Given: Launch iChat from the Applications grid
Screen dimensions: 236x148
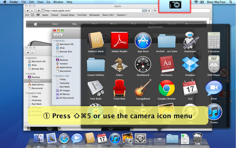Looking at the screenshot, I should coord(214,89).
